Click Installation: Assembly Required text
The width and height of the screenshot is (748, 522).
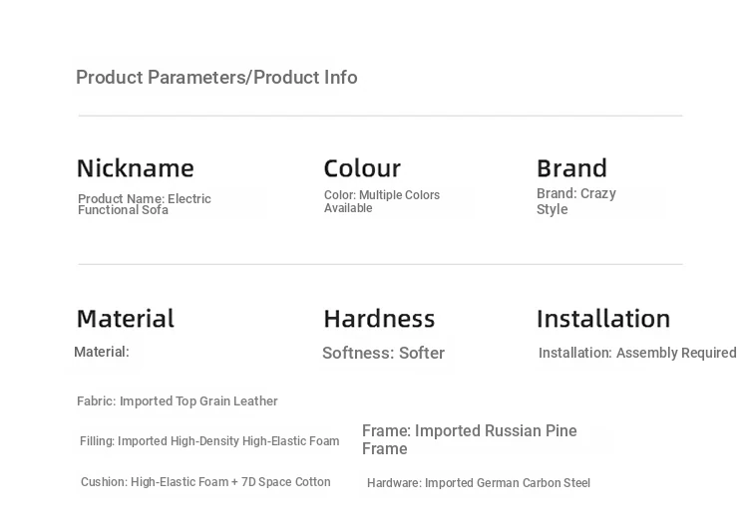point(637,353)
